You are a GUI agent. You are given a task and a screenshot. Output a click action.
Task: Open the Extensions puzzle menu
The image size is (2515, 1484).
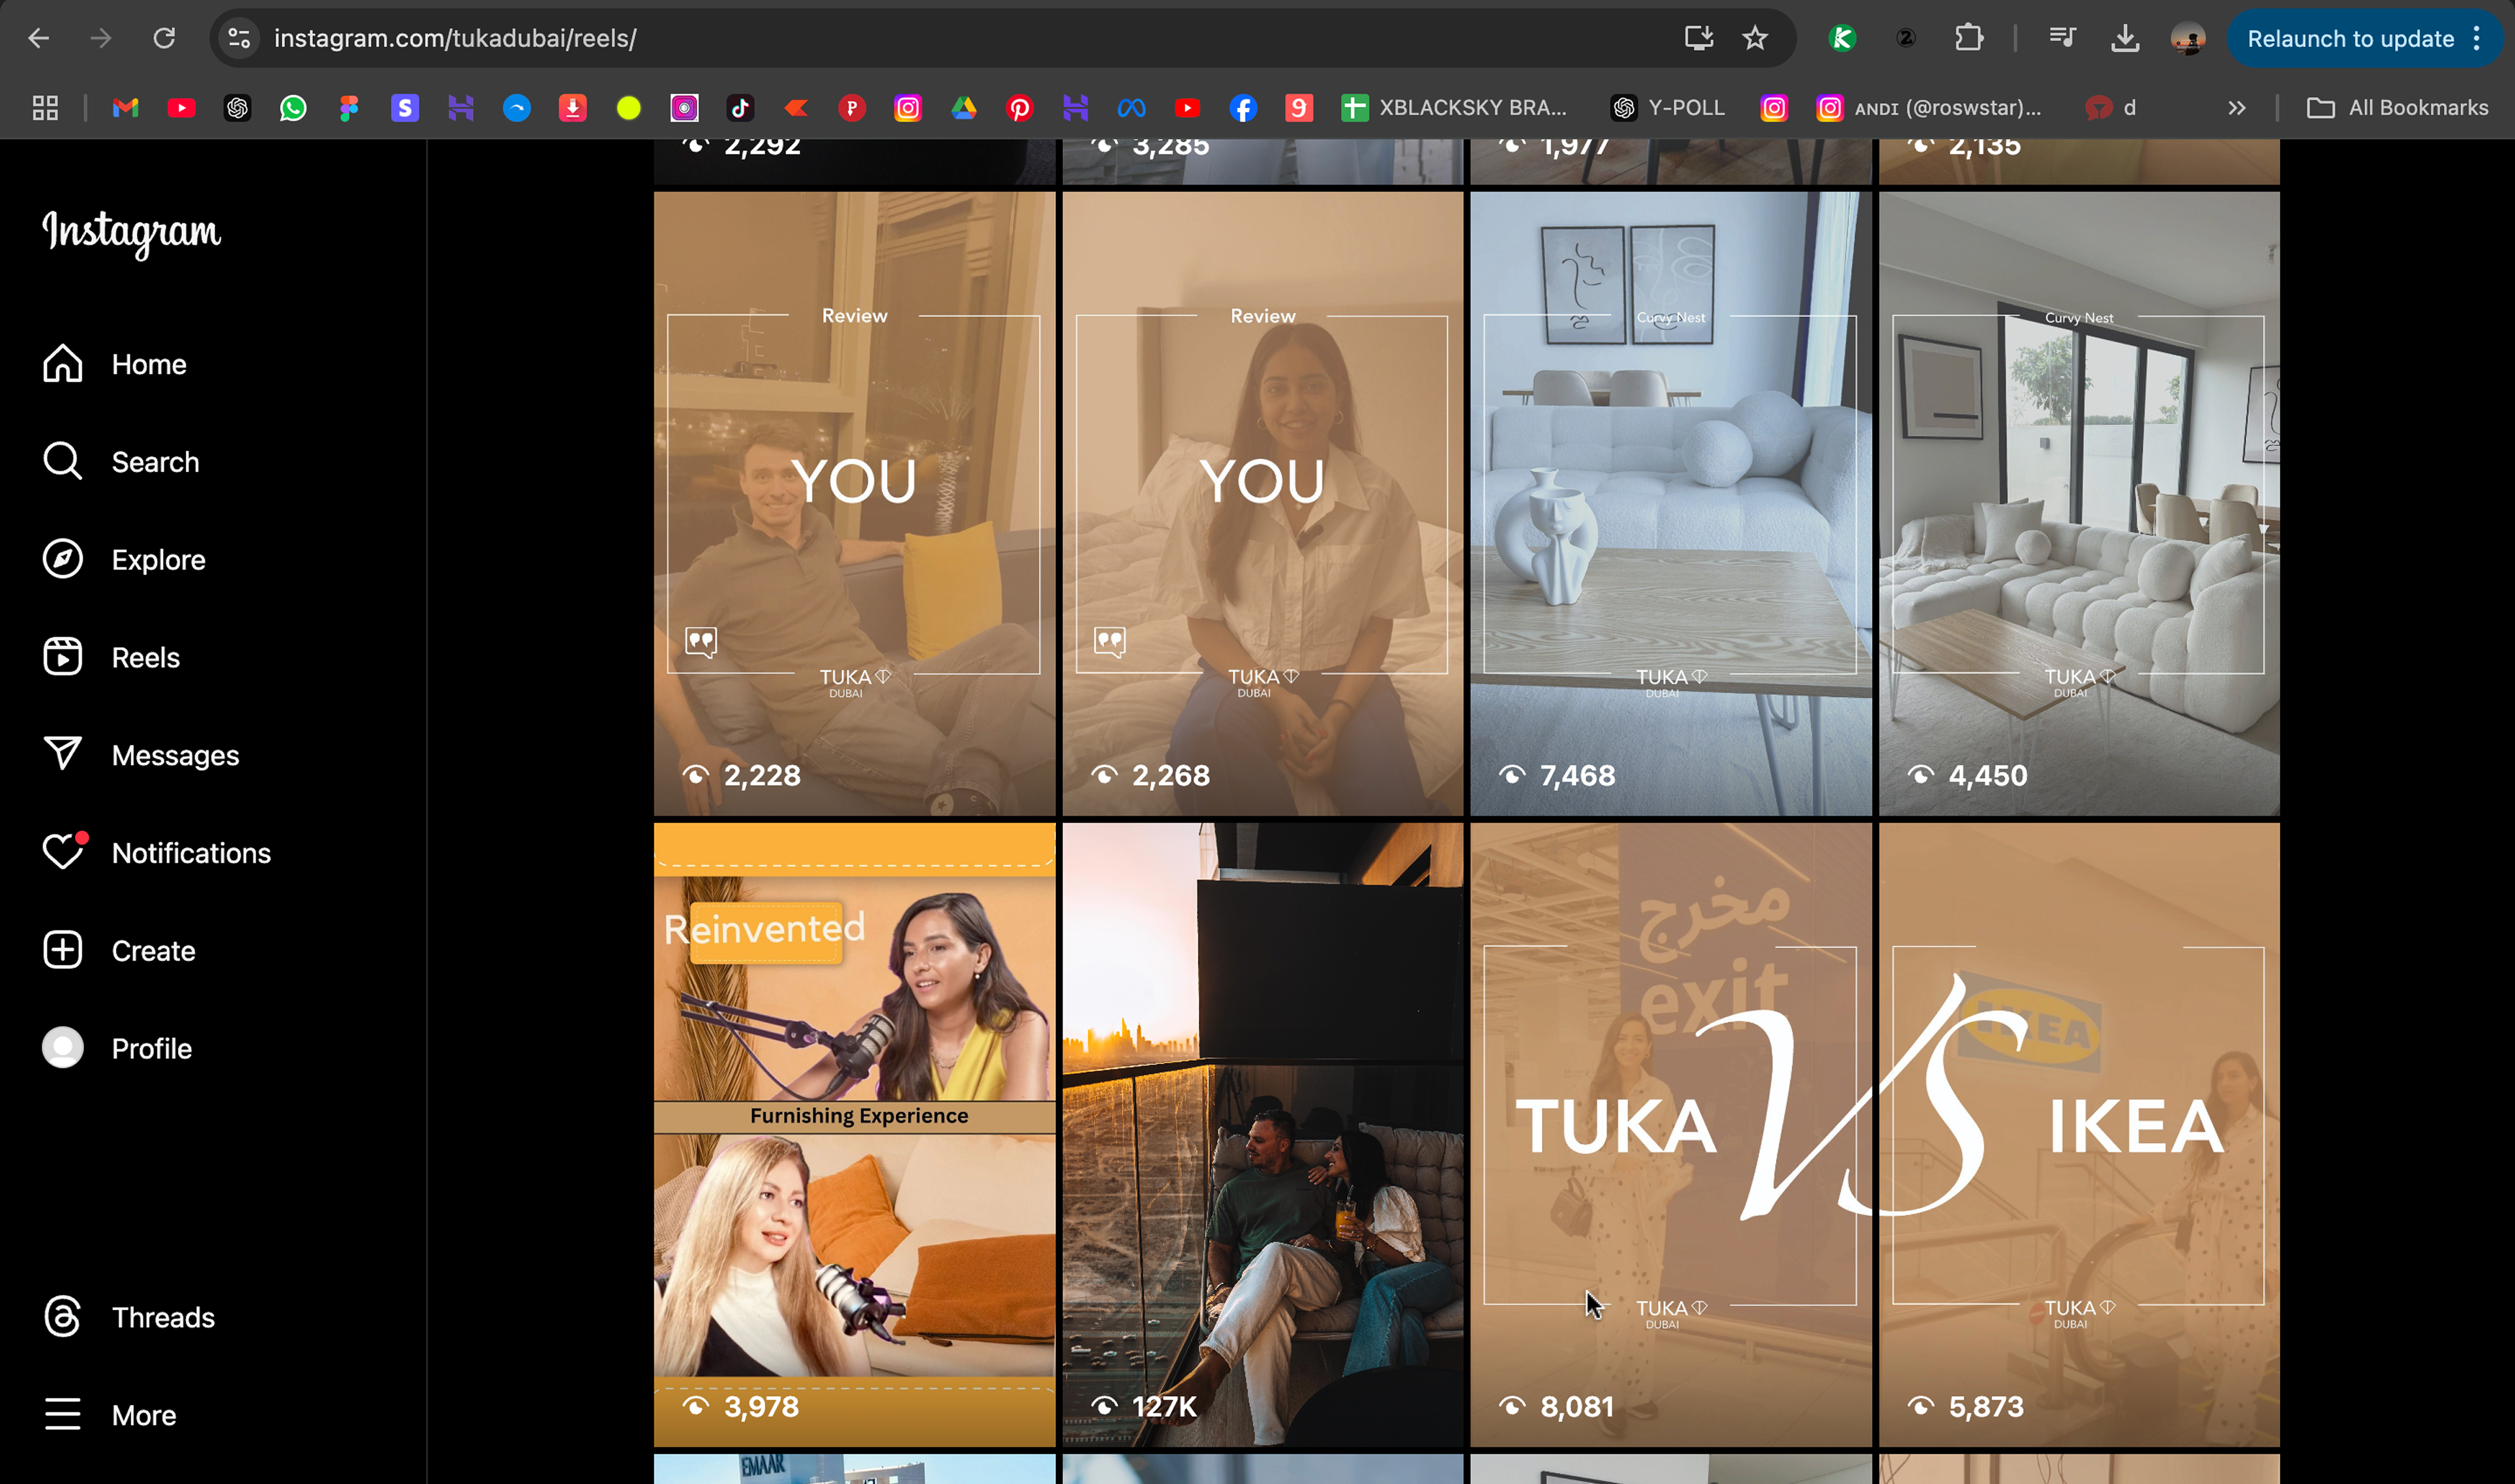(x=1969, y=39)
